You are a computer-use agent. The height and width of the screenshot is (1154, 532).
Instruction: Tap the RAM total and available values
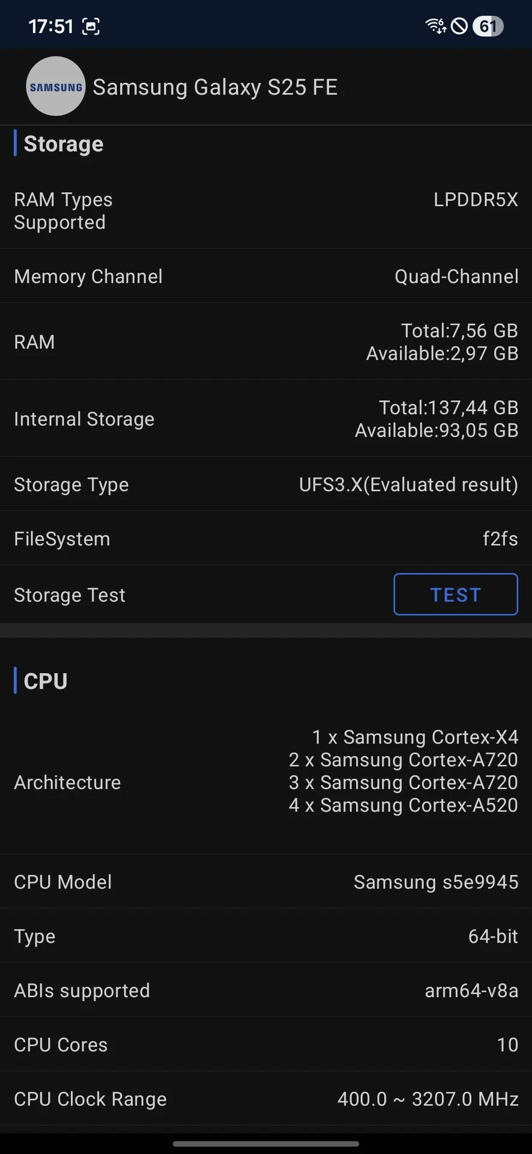443,342
